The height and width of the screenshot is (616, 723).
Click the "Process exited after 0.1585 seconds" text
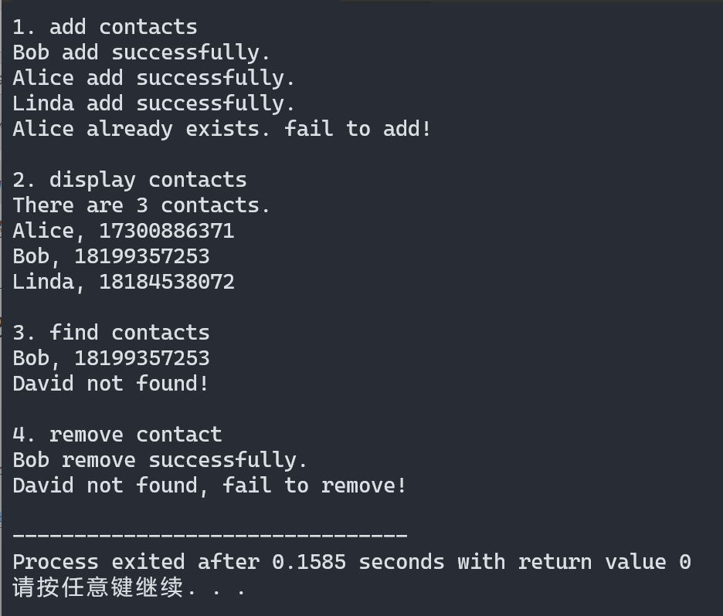pos(228,562)
